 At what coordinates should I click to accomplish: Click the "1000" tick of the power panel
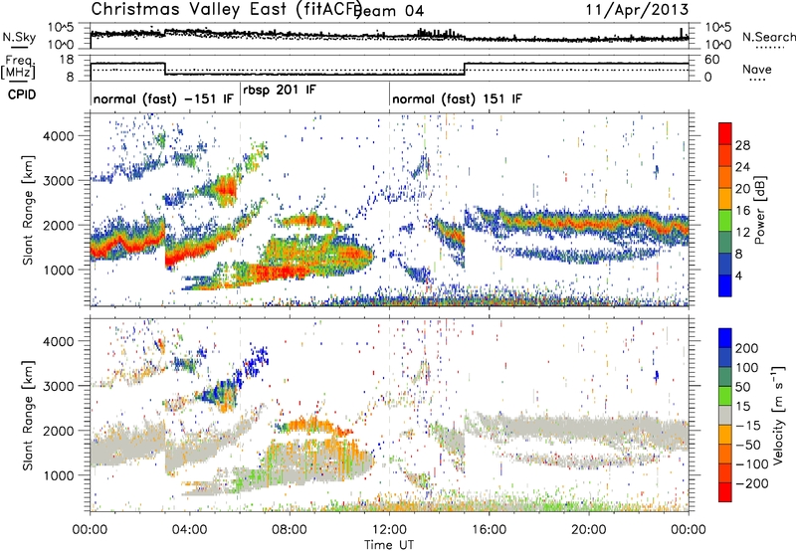(59, 270)
